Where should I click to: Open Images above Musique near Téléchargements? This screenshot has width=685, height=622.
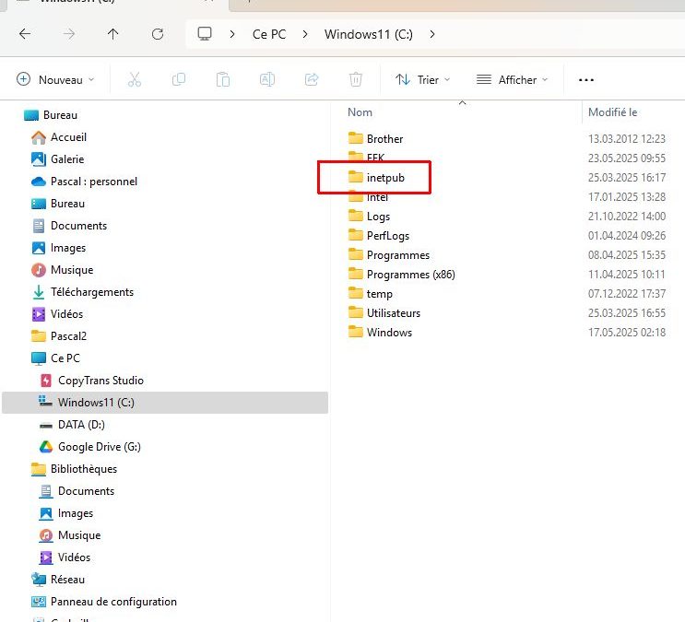point(67,248)
